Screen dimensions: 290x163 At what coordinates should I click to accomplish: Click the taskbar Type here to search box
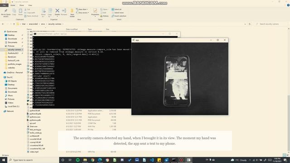click(x=33, y=160)
